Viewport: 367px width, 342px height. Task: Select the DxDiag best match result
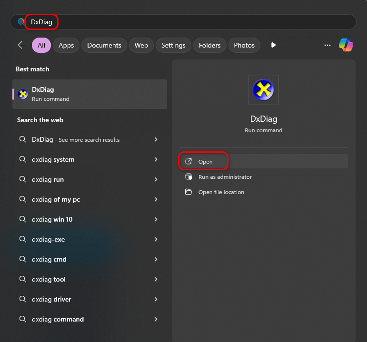click(89, 94)
